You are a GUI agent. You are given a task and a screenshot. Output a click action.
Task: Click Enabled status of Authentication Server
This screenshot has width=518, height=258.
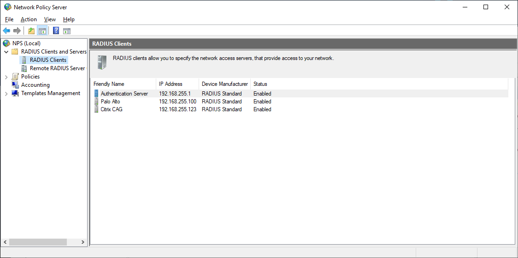pyautogui.click(x=262, y=94)
